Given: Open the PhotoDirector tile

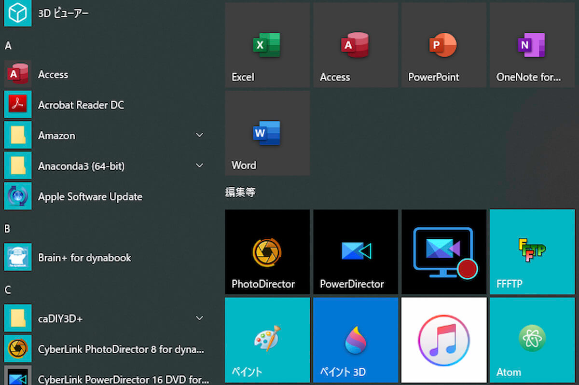Looking at the screenshot, I should 267,252.
